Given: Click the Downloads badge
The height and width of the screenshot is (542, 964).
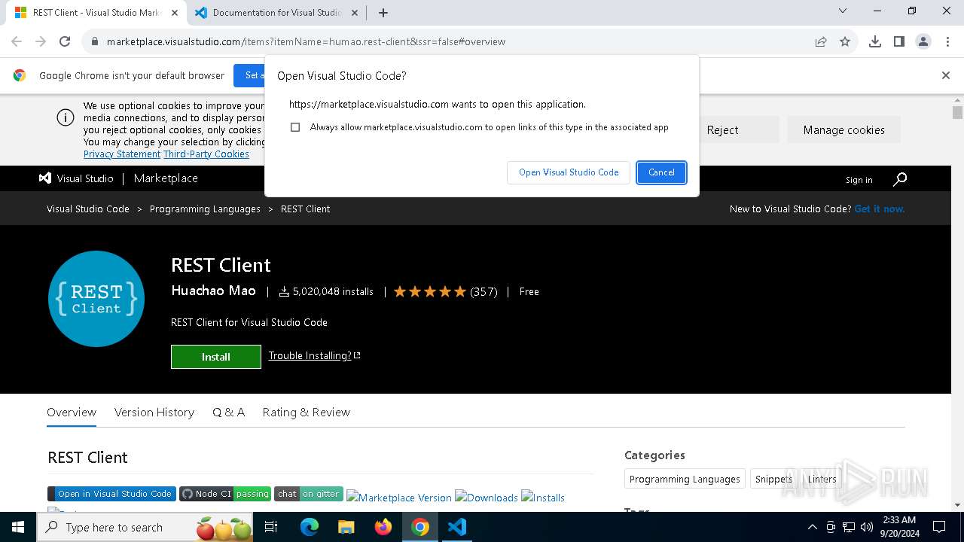Looking at the screenshot, I should click(487, 498).
